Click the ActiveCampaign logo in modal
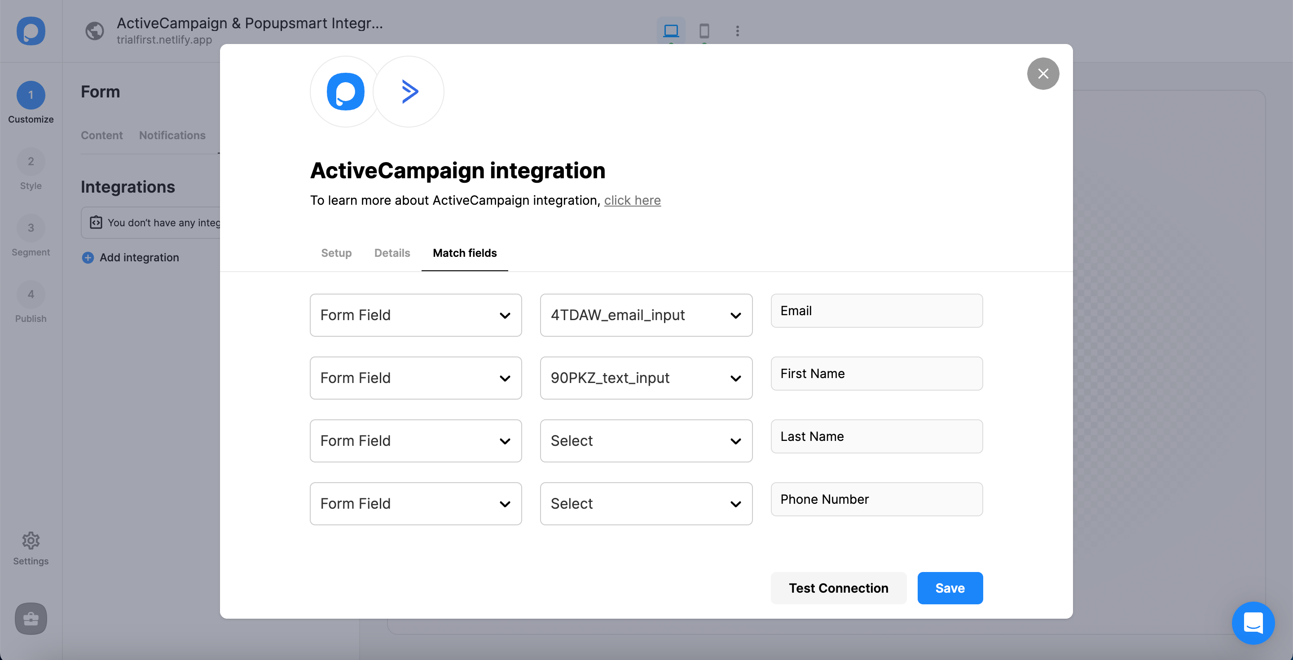The height and width of the screenshot is (660, 1293). pyautogui.click(x=409, y=91)
